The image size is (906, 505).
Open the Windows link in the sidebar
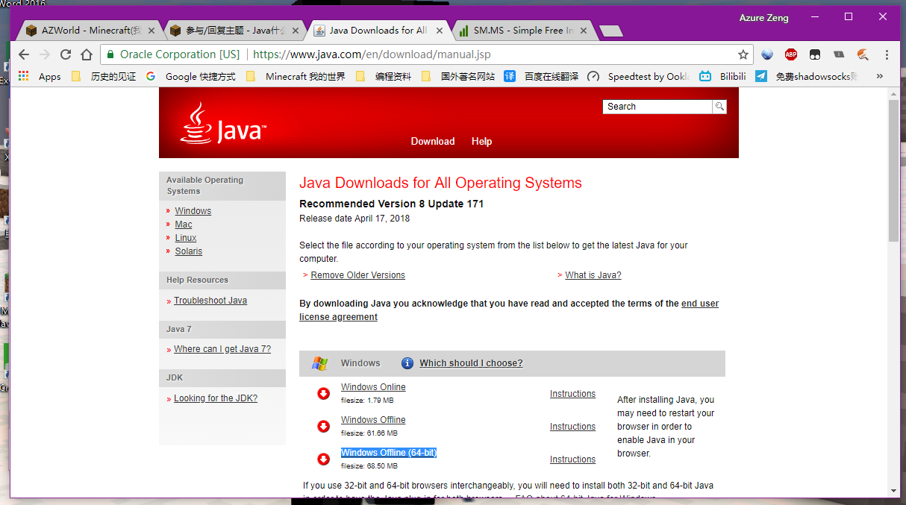click(x=193, y=211)
